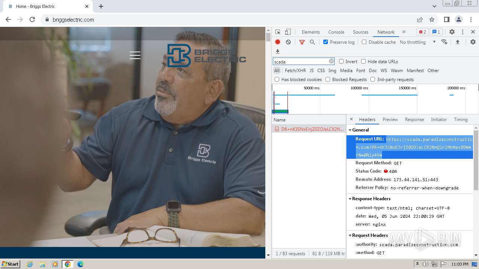Image resolution: width=479 pixels, height=269 pixels.
Task: Switch to the Console tab
Action: point(336,32)
